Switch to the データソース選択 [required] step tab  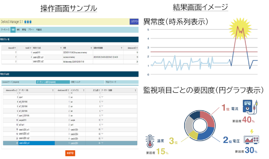point(53,82)
